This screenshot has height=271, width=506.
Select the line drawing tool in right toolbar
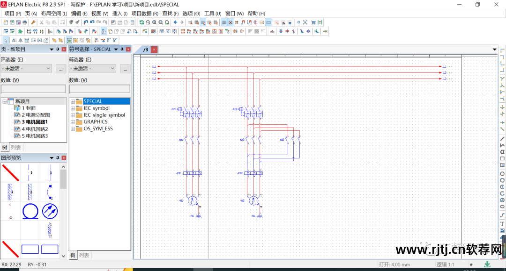(x=502, y=139)
